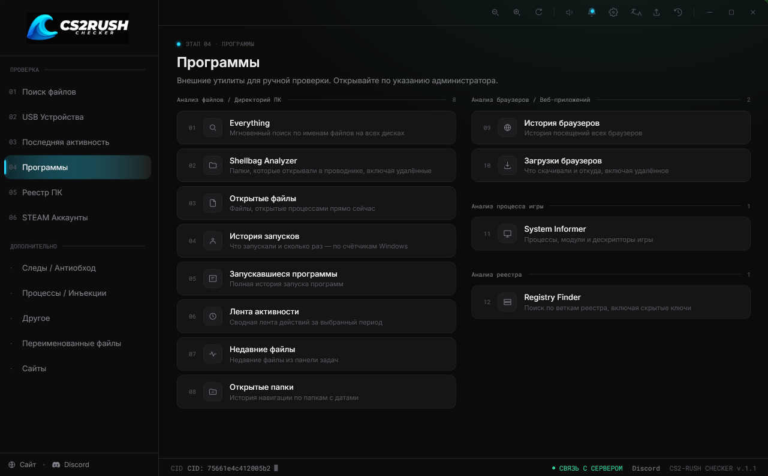Click the zoom in magnifier icon

click(517, 12)
